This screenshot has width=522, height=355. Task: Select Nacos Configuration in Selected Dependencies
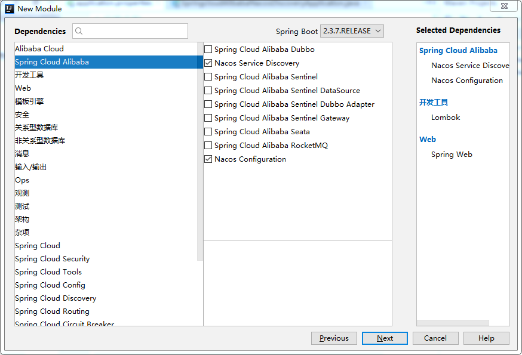[x=466, y=81]
